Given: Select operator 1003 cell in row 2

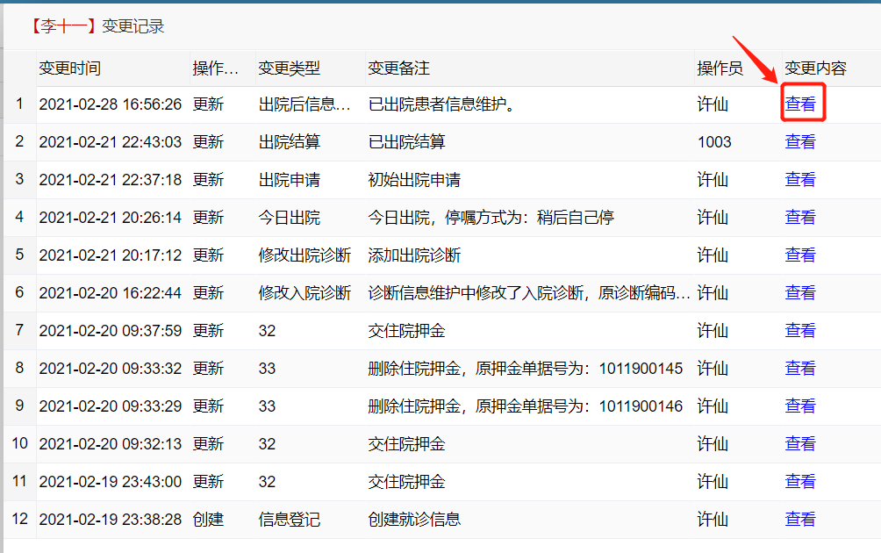Looking at the screenshot, I should 714,142.
